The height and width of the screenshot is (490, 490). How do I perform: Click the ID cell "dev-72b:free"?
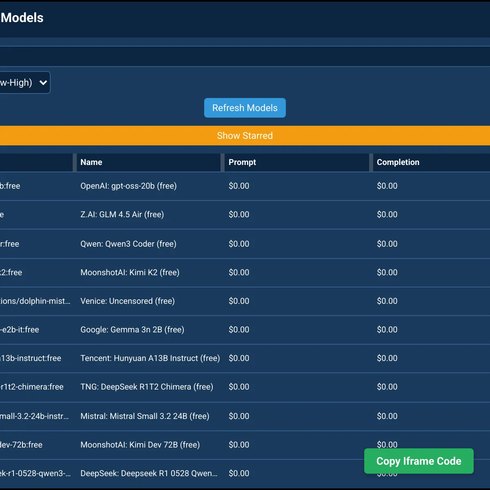(21, 445)
